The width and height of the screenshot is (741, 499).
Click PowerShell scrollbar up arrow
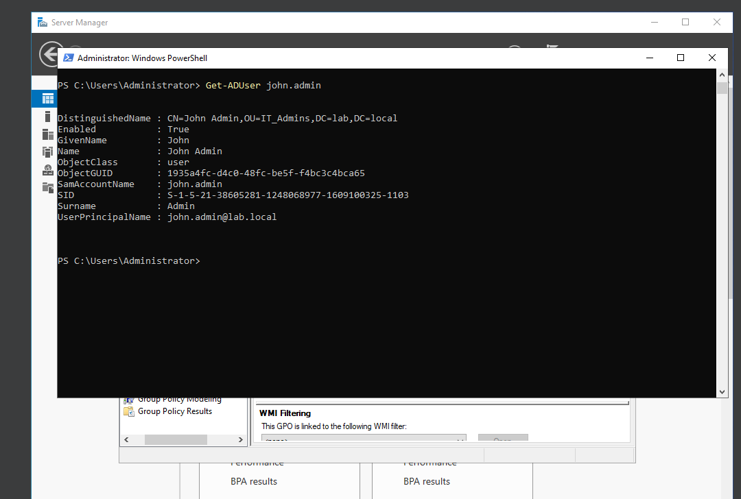point(722,75)
